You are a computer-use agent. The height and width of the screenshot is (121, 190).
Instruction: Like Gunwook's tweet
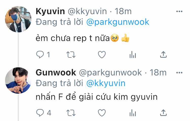102,113
